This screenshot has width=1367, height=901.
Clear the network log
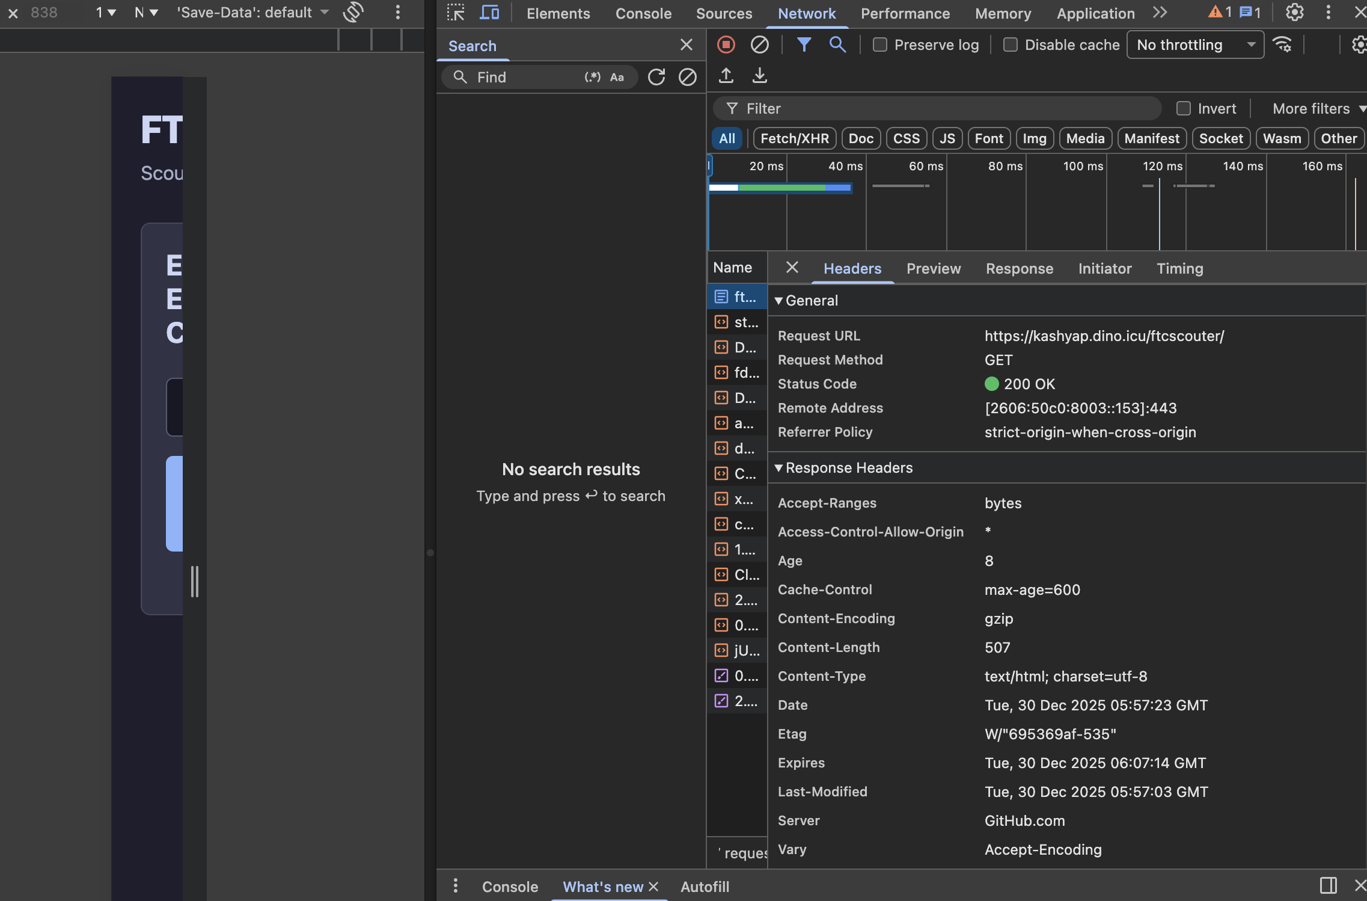pyautogui.click(x=760, y=45)
